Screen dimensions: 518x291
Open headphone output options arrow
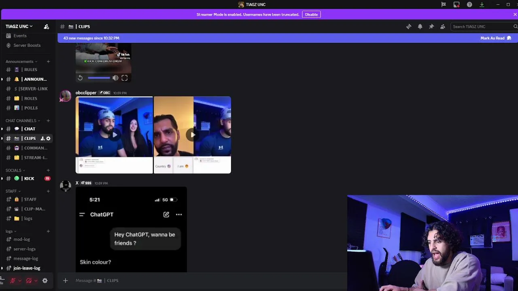coord(36,280)
